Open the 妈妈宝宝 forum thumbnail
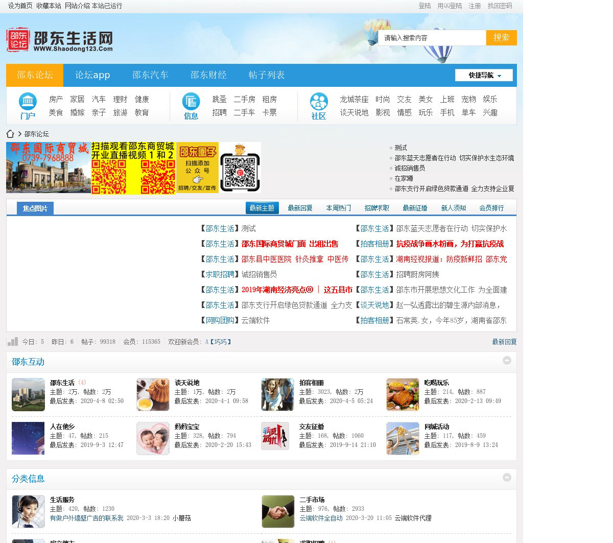The image size is (613, 543). point(153,438)
